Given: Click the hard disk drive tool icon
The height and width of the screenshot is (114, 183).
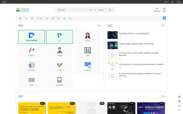Looking at the screenshot, I should (x=59, y=80).
